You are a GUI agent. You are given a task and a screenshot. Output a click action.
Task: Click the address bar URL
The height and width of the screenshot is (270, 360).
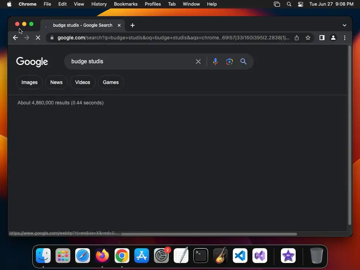click(173, 38)
